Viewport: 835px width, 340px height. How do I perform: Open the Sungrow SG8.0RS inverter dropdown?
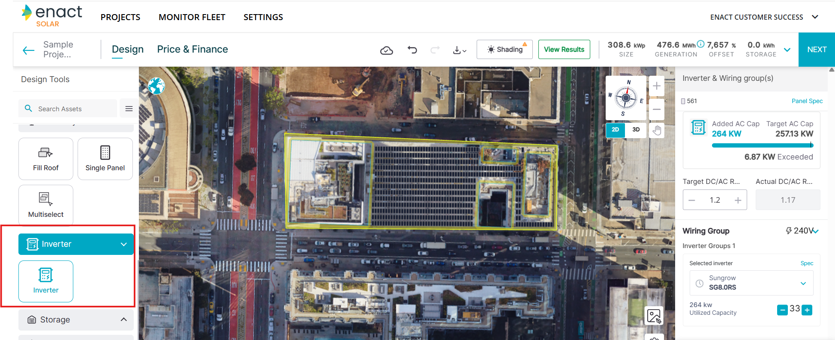751,283
